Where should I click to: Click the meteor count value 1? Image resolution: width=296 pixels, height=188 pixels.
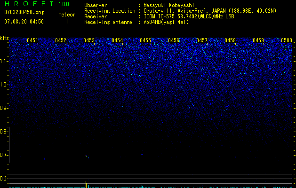coord(67,22)
